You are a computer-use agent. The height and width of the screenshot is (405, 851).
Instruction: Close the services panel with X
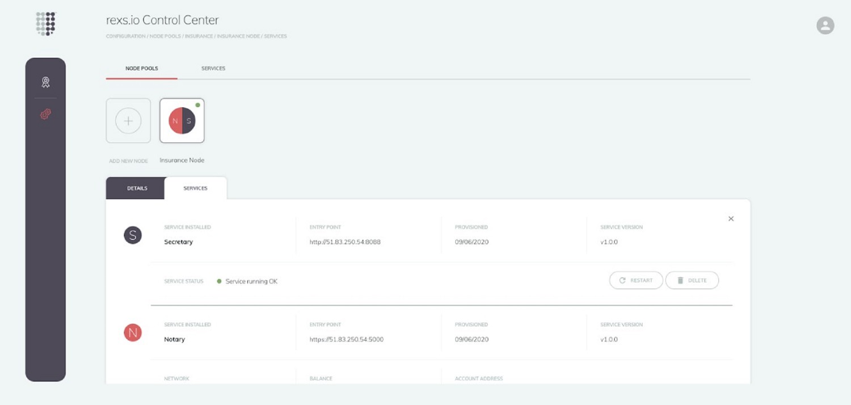click(x=731, y=219)
